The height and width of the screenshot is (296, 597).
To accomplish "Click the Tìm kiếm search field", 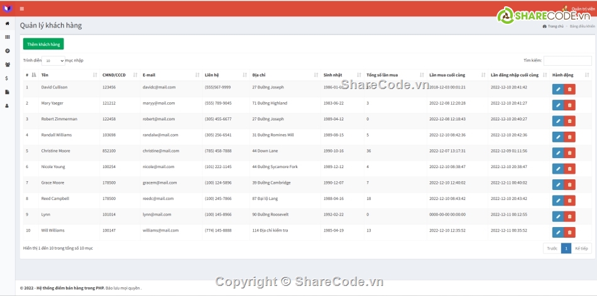I will [567, 61].
